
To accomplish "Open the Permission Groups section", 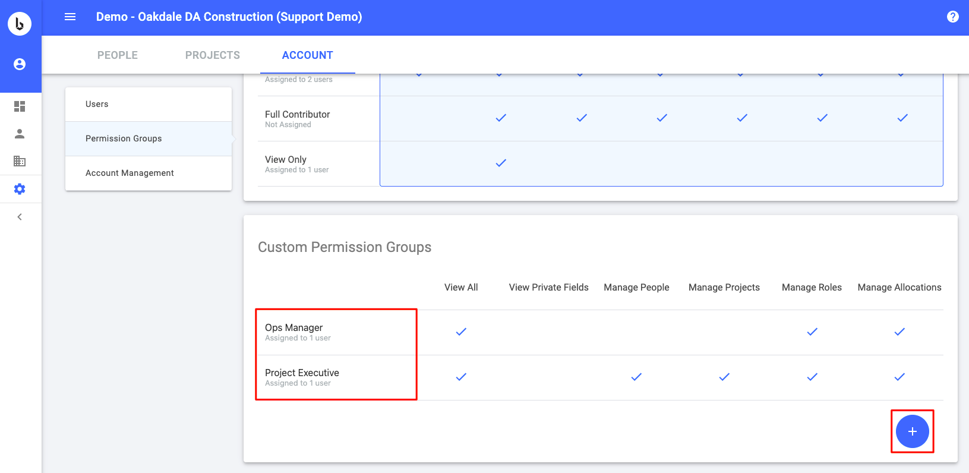I will pyautogui.click(x=149, y=138).
